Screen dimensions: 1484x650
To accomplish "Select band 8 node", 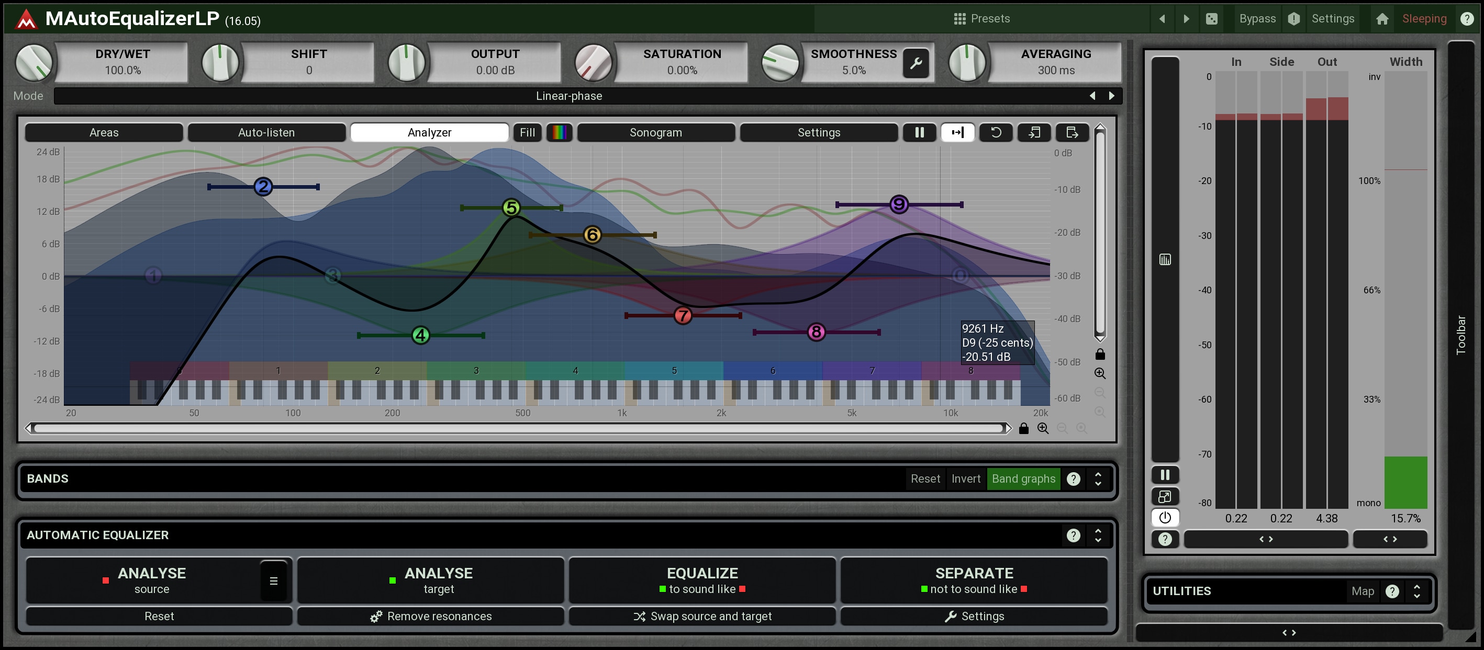I will click(816, 332).
